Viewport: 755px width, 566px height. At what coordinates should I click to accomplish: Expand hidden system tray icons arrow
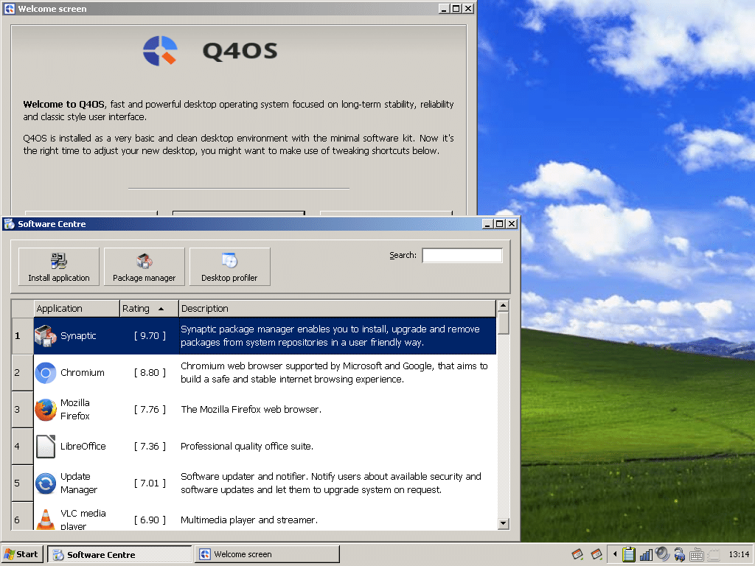tap(615, 554)
